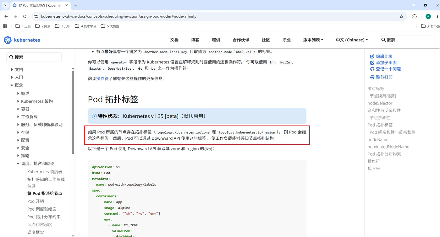440x237 pixels.
Task: Open 污点和容忍度 sidebar page
Action: click(40, 225)
